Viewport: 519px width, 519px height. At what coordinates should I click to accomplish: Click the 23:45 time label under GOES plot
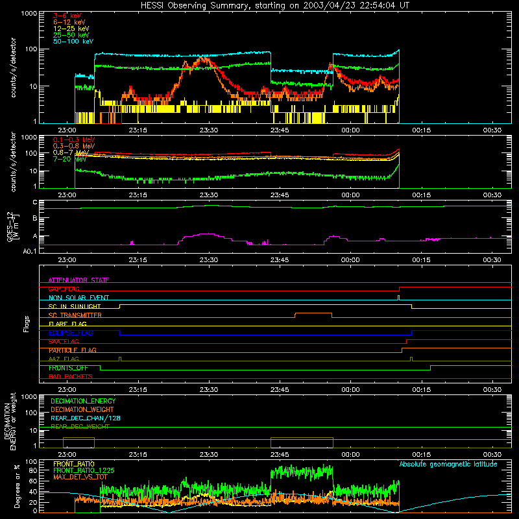pyautogui.click(x=280, y=260)
